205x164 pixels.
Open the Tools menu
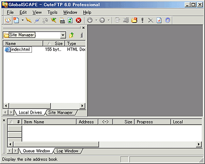point(52,13)
